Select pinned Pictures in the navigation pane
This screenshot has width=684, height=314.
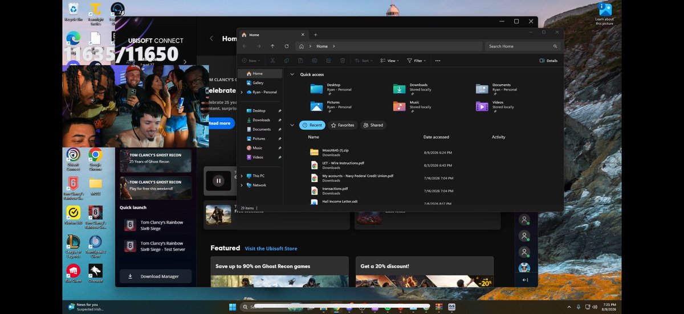tap(260, 139)
